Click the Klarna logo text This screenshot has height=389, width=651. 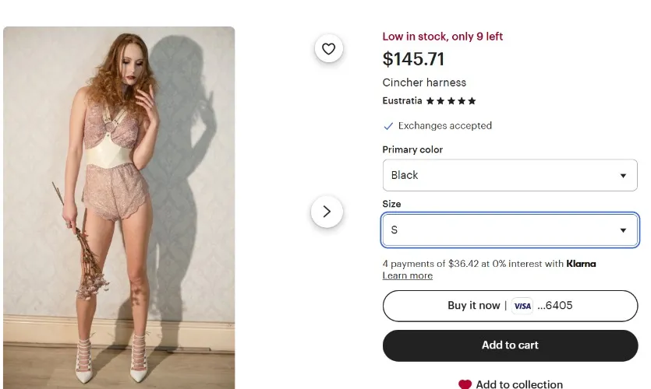tap(581, 264)
